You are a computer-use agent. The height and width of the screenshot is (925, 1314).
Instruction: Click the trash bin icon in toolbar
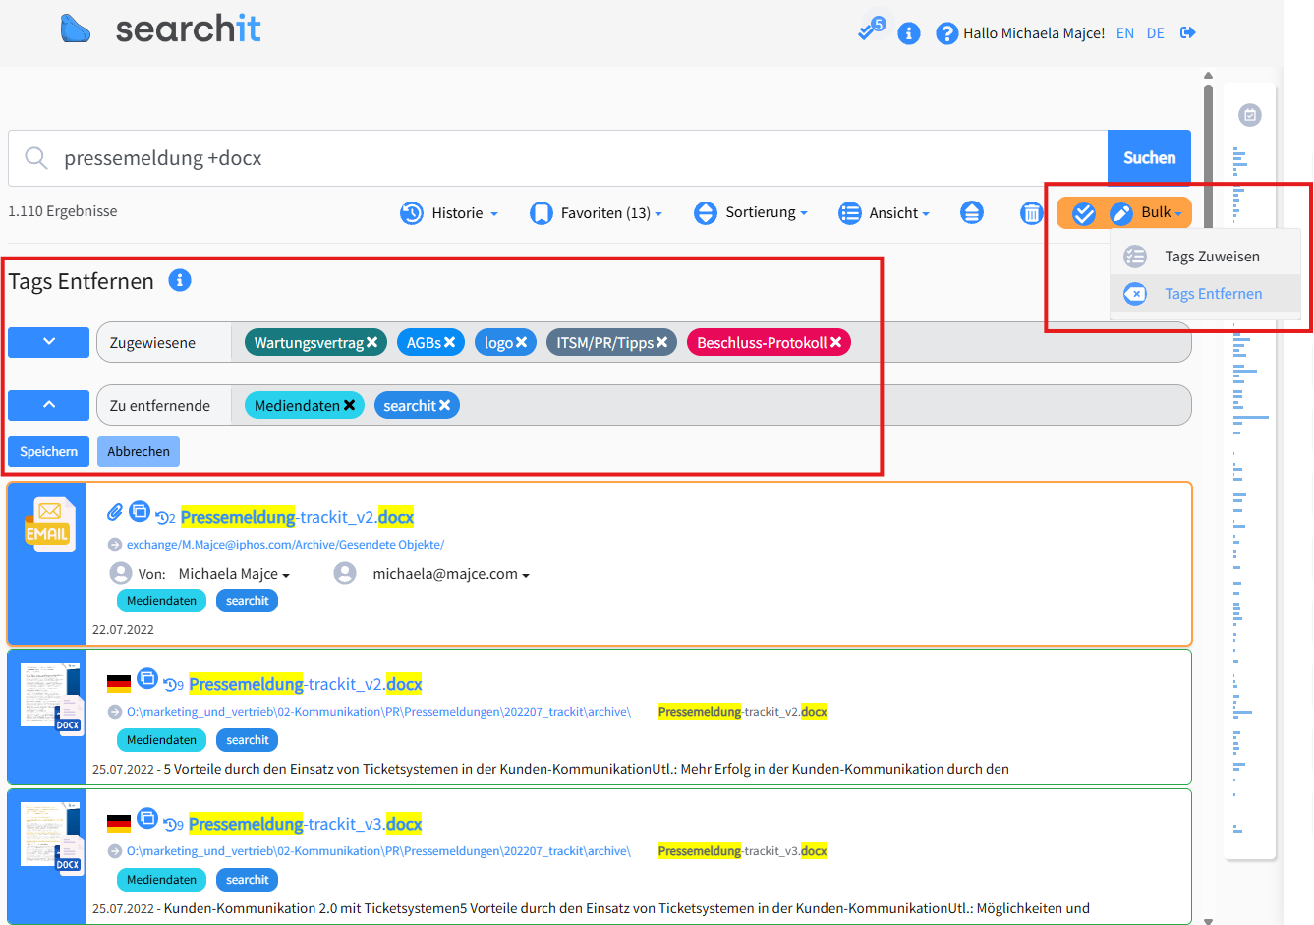[x=1031, y=213]
